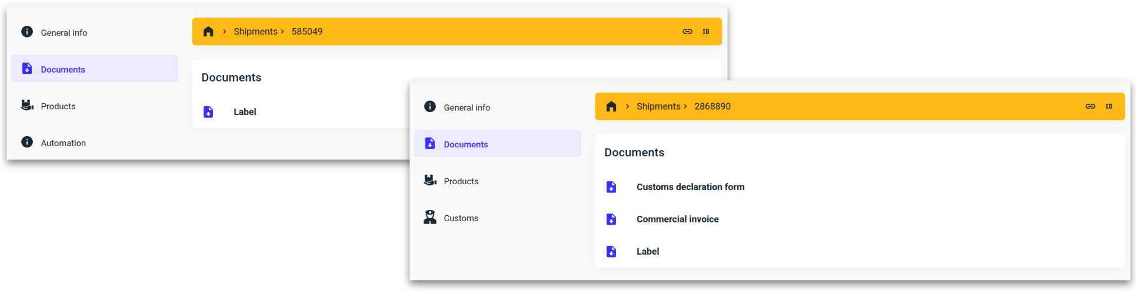This screenshot has height=291, width=1136.
Task: Download icon beside Label in shipment 2868890
Action: (x=611, y=252)
